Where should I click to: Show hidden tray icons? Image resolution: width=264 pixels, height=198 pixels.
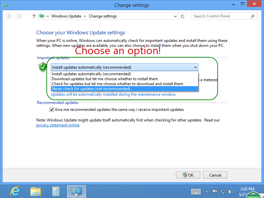click(x=207, y=192)
